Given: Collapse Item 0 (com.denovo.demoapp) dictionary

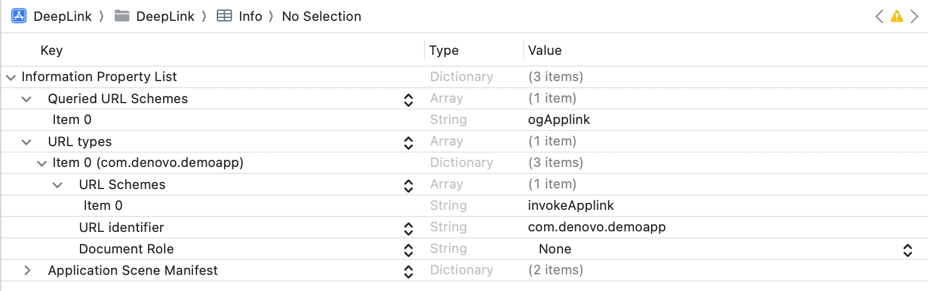Looking at the screenshot, I should tap(42, 163).
